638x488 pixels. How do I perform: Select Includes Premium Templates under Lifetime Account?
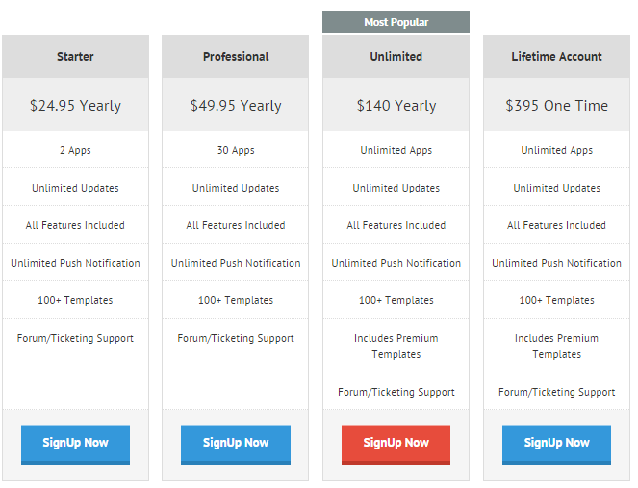click(556, 347)
